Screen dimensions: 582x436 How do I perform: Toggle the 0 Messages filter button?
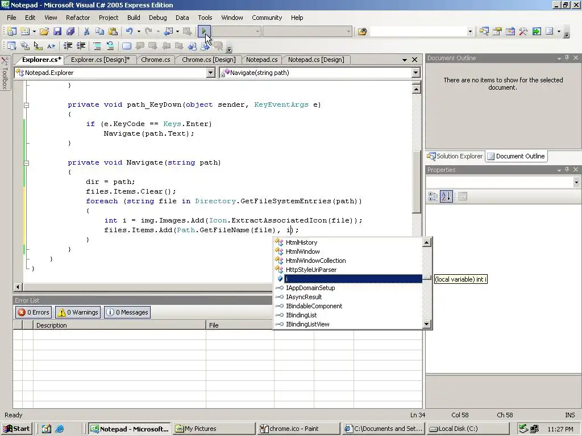127,312
